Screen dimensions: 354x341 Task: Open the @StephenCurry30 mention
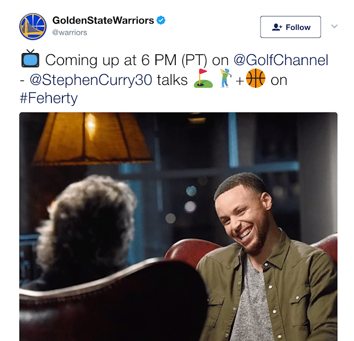pyautogui.click(x=91, y=79)
